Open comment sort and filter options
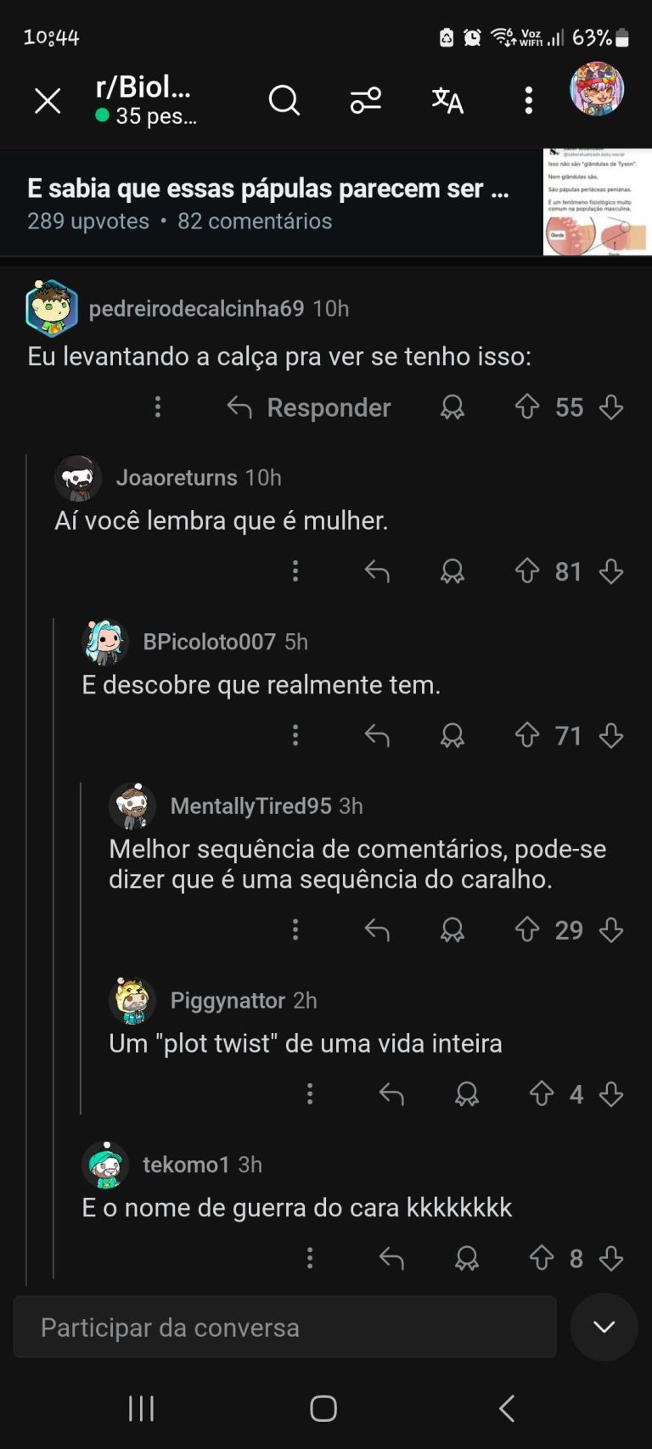This screenshot has height=1449, width=652. [x=365, y=101]
